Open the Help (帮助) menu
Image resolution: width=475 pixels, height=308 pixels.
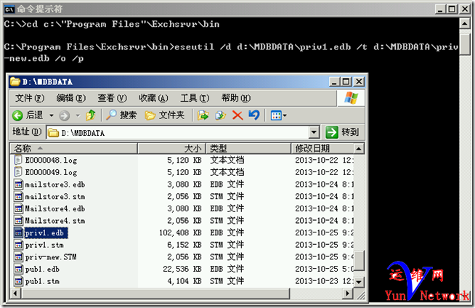pos(236,98)
